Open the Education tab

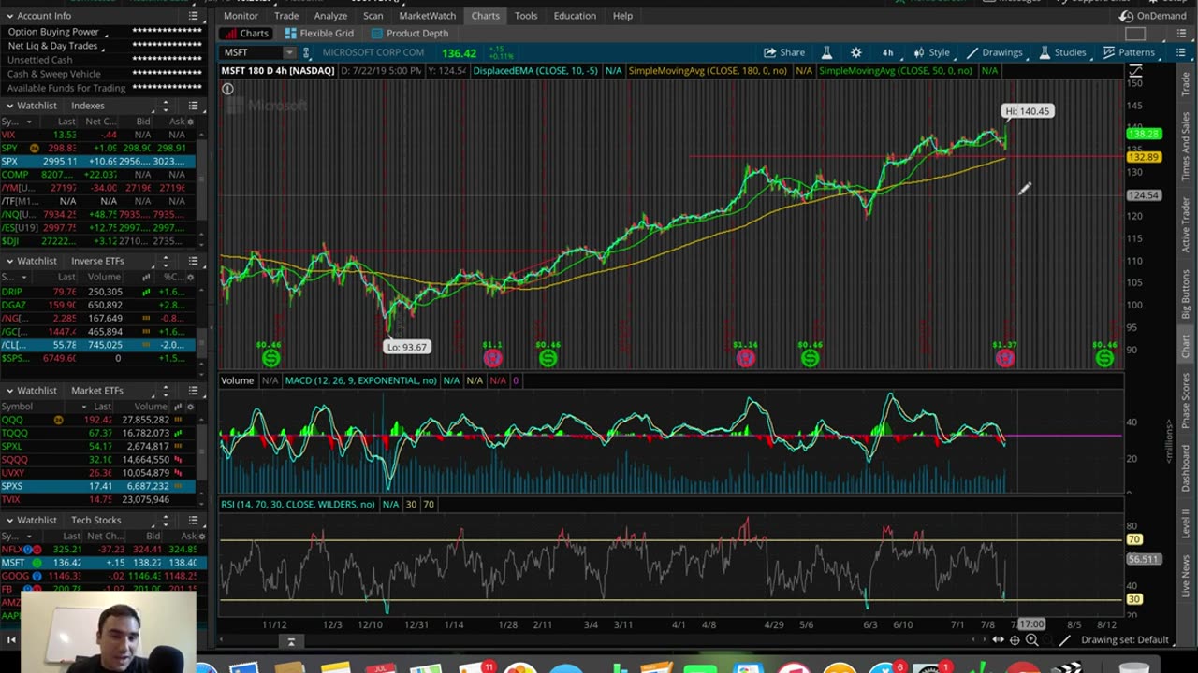point(575,16)
